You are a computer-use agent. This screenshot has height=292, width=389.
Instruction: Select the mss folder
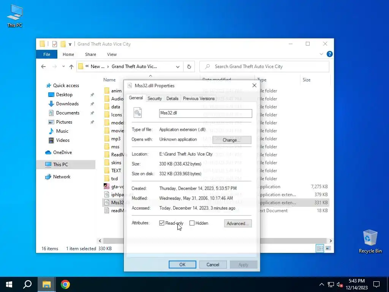[x=112, y=147]
